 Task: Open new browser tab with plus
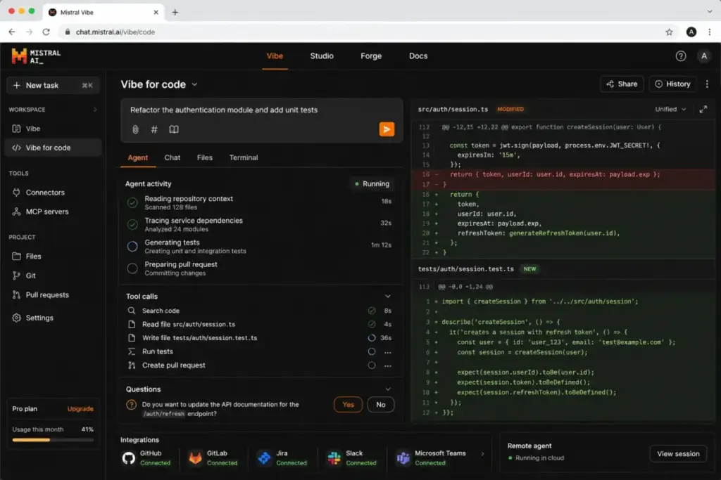point(175,13)
